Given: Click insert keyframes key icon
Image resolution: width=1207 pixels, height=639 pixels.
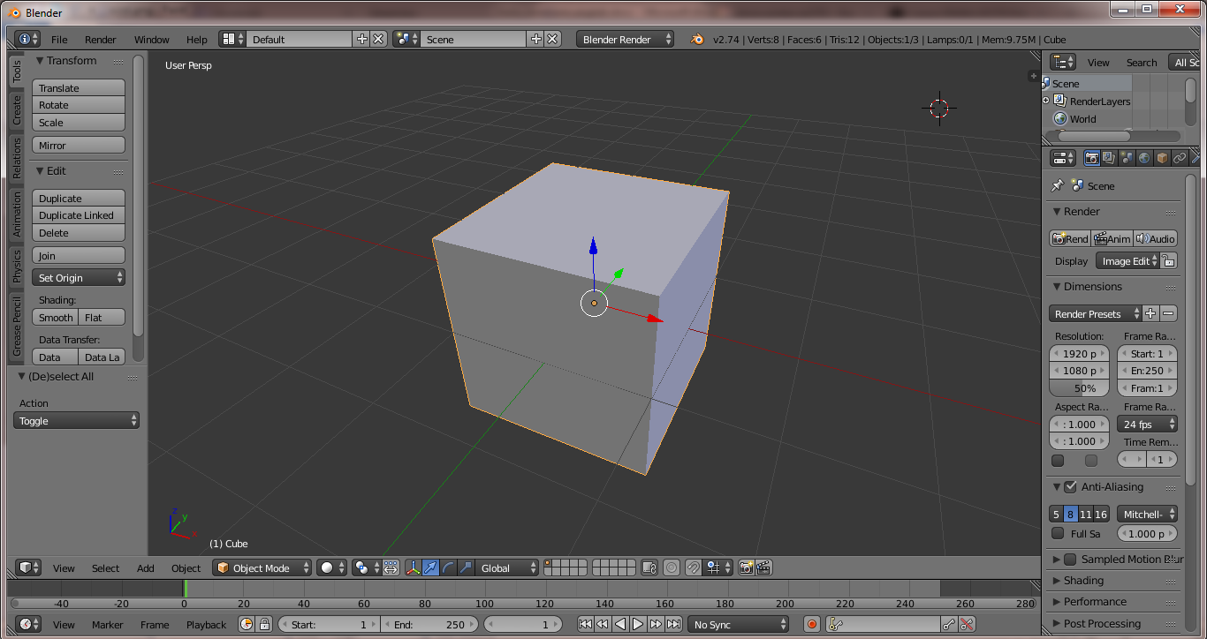Looking at the screenshot, I should 950,624.
